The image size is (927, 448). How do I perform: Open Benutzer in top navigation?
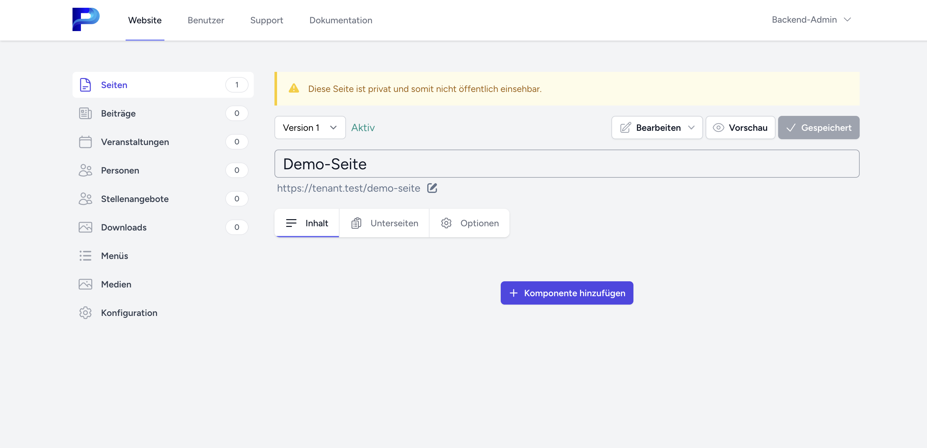206,20
